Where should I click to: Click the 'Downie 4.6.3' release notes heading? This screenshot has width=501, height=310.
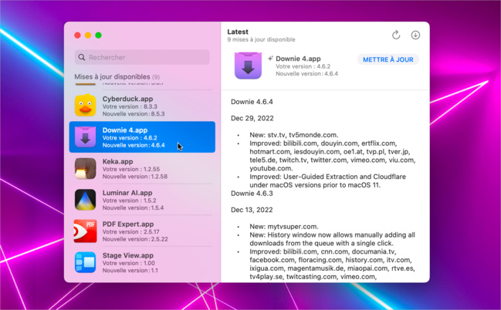click(x=252, y=194)
